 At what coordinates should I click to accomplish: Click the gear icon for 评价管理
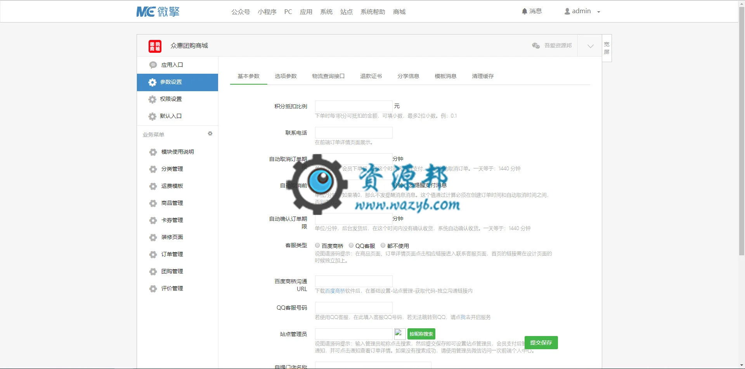[x=153, y=289]
